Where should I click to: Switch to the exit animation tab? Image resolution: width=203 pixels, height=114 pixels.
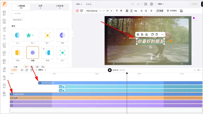pyautogui.click(x=60, y=7)
